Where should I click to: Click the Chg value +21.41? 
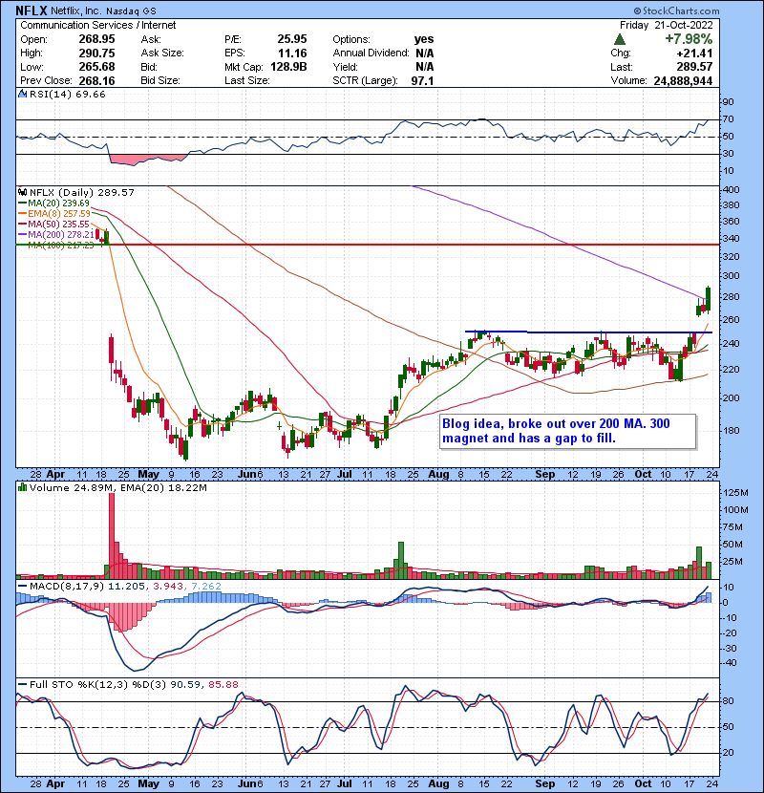pos(694,54)
